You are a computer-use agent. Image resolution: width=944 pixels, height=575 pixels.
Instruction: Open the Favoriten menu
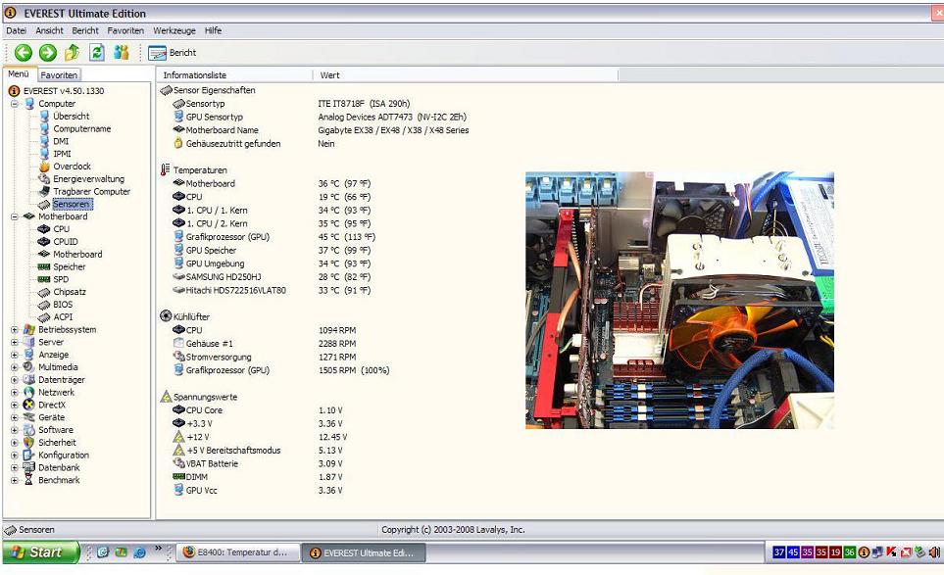point(125,30)
